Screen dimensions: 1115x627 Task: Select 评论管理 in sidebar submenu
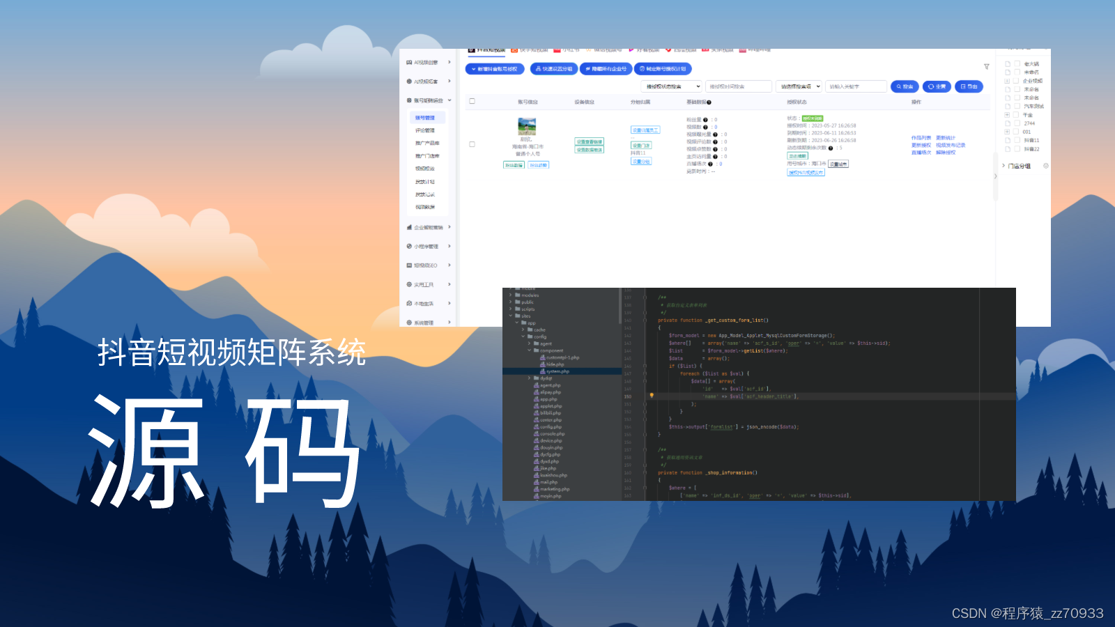pos(425,130)
